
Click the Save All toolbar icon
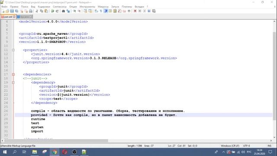[16, 11]
